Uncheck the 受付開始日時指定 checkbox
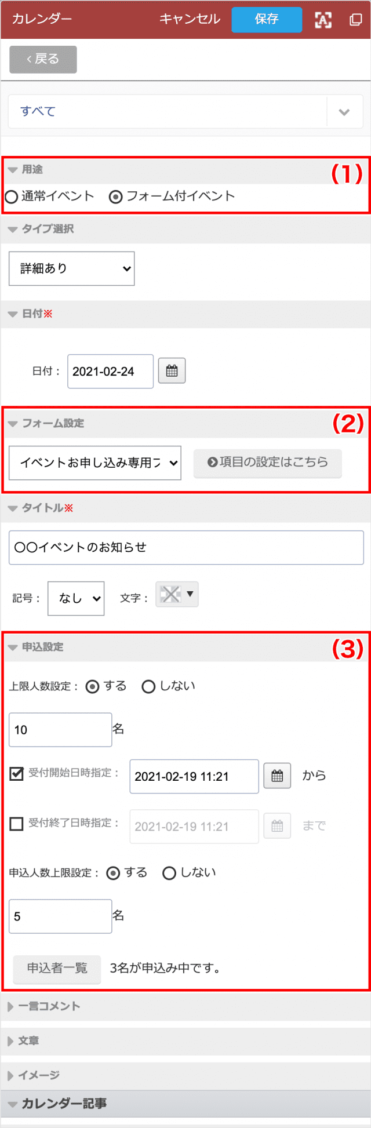 (x=17, y=773)
